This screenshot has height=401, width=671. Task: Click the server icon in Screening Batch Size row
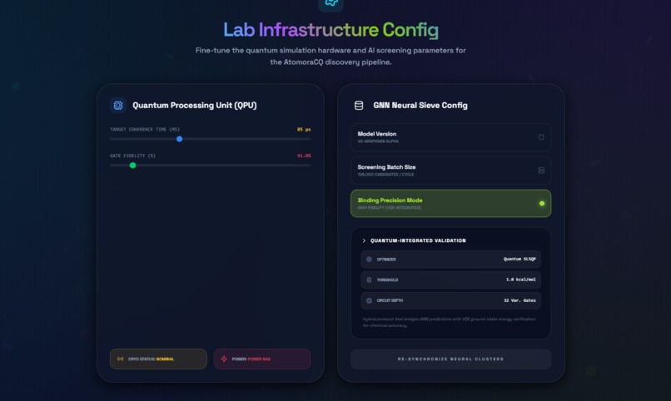(x=541, y=171)
